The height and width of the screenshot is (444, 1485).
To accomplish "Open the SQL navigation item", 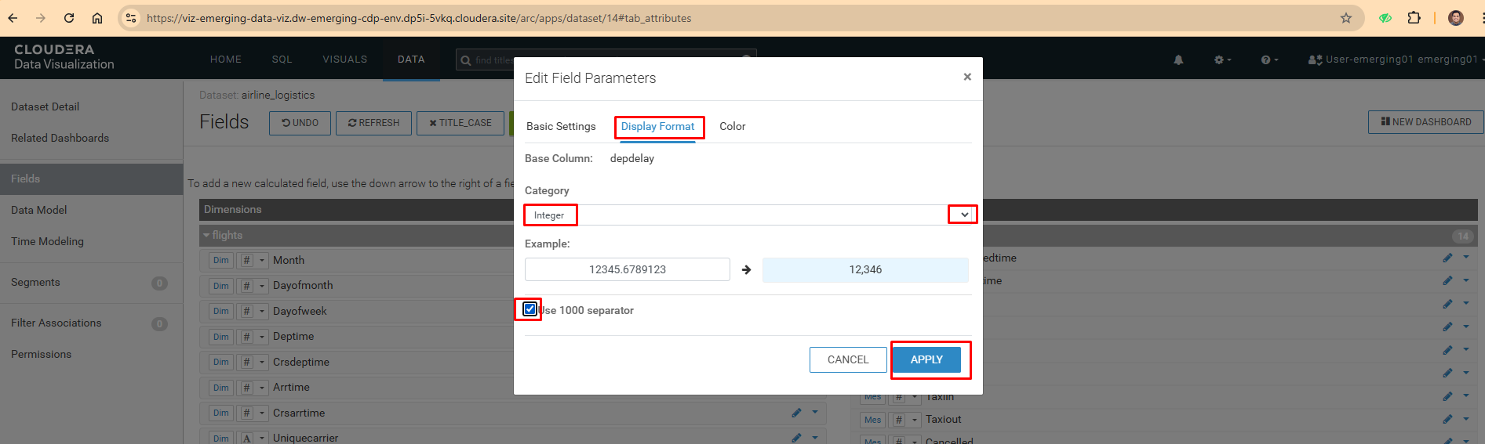I will point(282,60).
